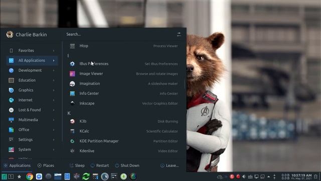Open the globe app in taskbar
Image resolution: width=321 pixels, height=181 pixels.
(133, 176)
